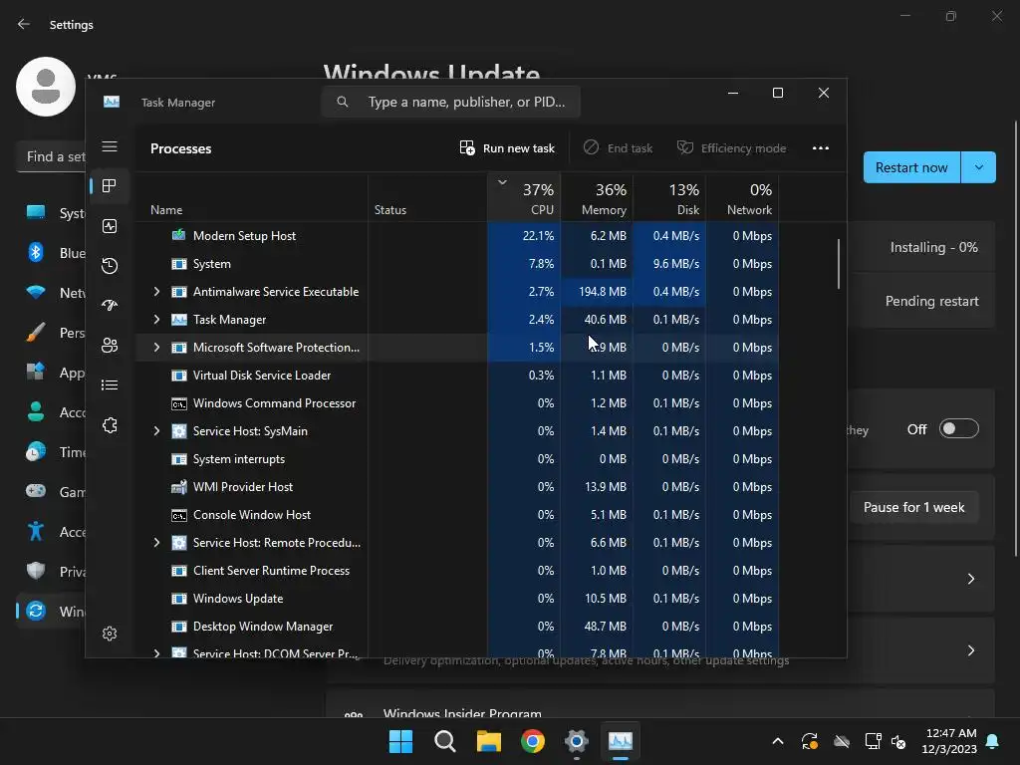Open Details page icon in sidebar
This screenshot has height=765, width=1020.
coord(110,385)
